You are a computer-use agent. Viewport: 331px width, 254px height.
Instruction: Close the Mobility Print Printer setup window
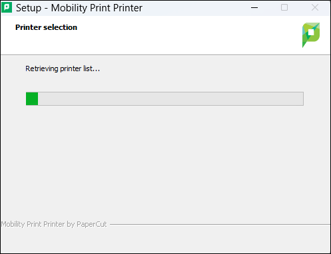click(315, 8)
